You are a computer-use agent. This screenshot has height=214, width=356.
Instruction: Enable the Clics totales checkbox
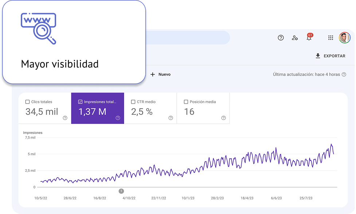(28, 102)
